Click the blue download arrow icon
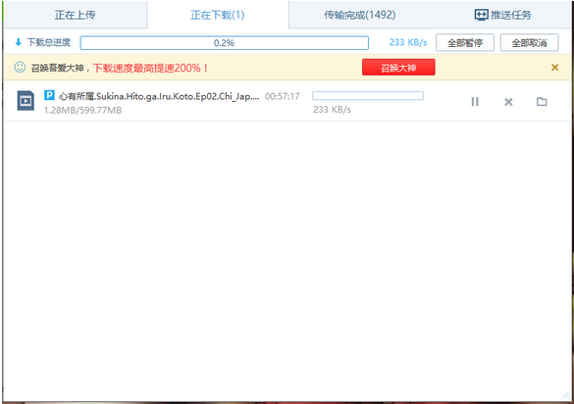The height and width of the screenshot is (404, 574). click(19, 42)
